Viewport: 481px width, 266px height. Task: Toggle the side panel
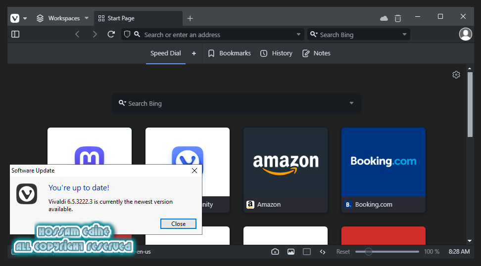15,34
